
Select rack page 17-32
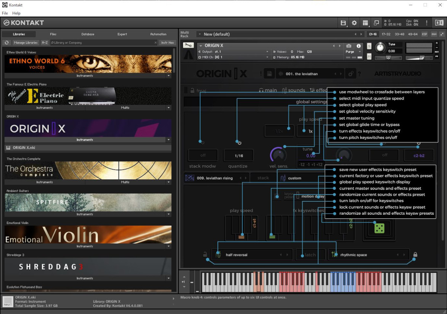tap(386, 34)
